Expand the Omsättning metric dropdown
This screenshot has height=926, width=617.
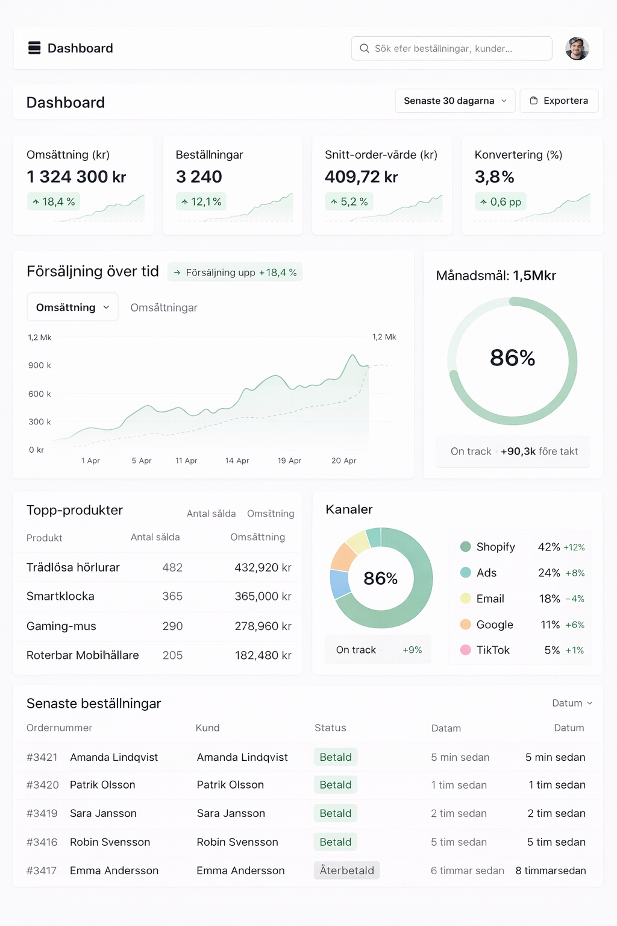click(72, 307)
